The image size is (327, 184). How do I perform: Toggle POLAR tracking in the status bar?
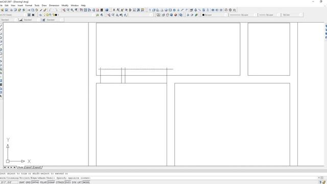pos(43,182)
